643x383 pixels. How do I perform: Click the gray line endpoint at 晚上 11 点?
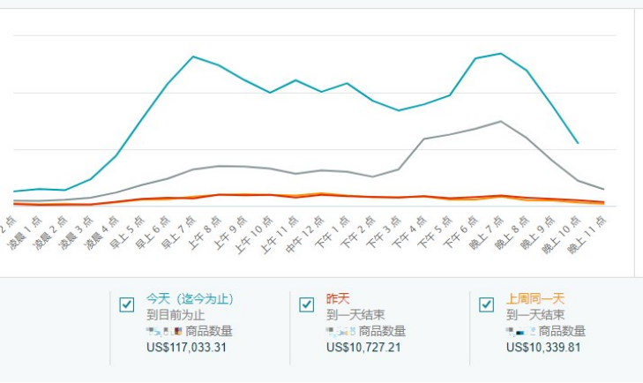pyautogui.click(x=603, y=189)
